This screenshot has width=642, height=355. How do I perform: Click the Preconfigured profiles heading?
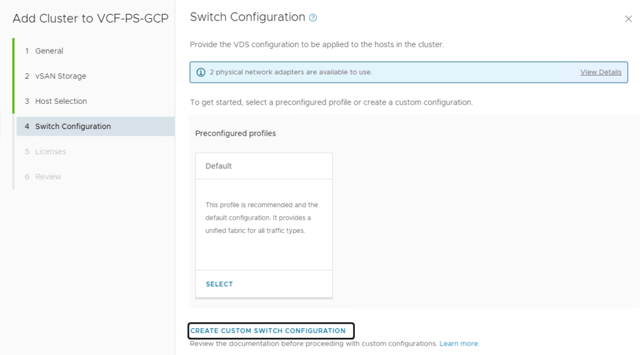(235, 133)
